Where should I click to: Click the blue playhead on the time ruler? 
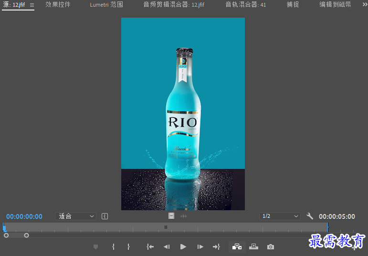click(4, 227)
